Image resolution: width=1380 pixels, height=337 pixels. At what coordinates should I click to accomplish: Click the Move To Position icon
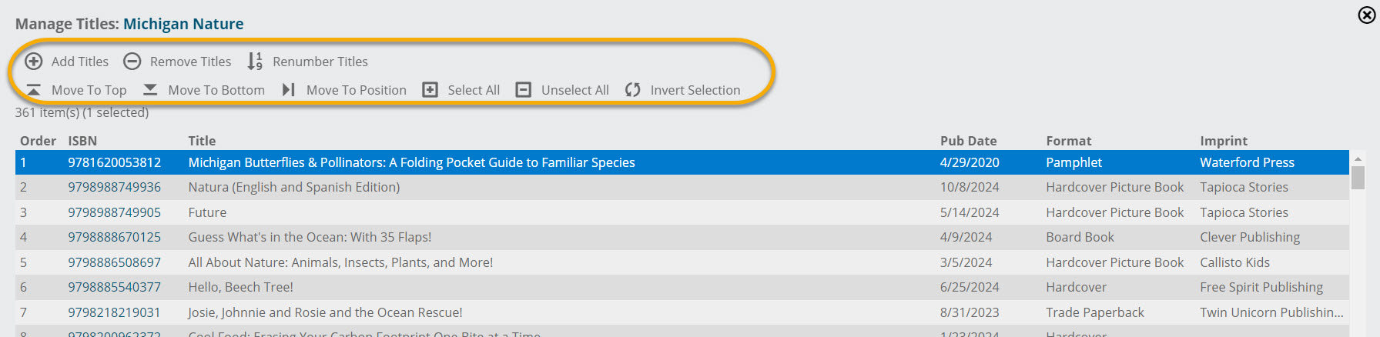[x=289, y=90]
